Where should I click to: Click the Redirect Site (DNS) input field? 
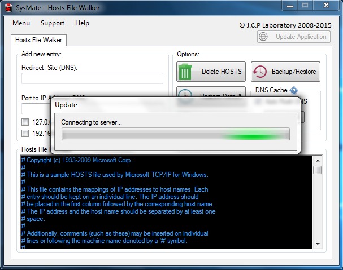[92, 78]
